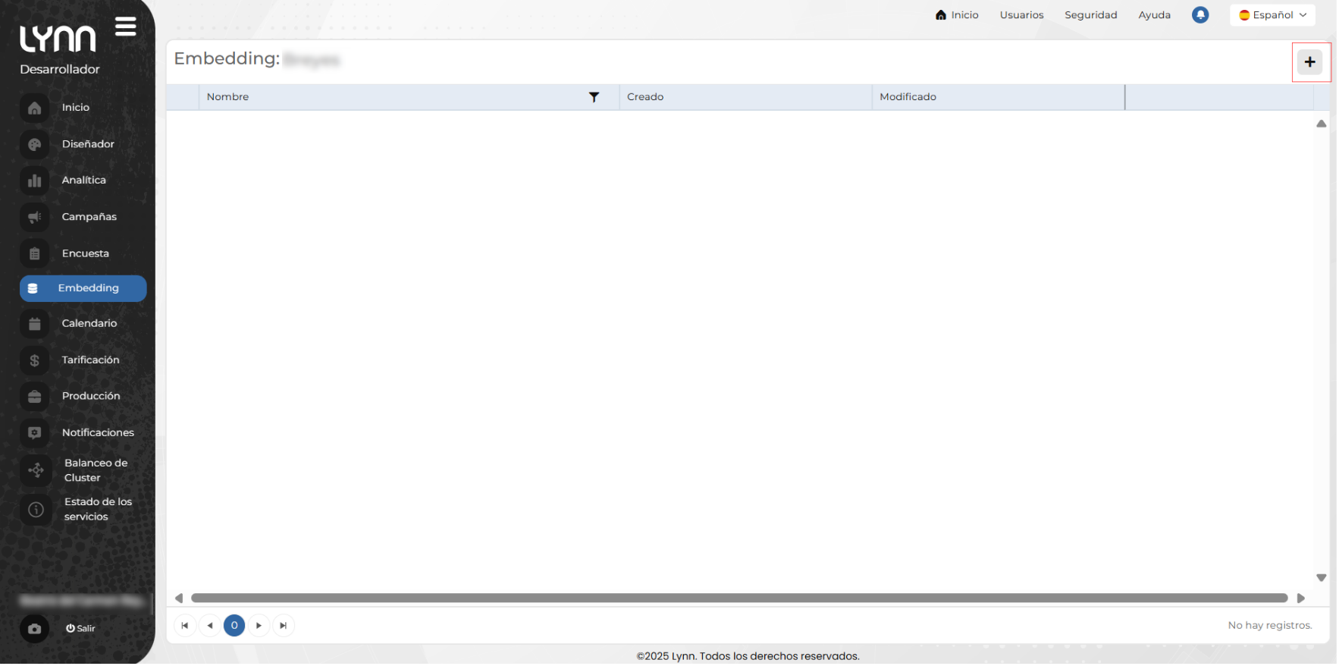Select Analítica in the sidebar menu
Screen dimensions: 1339x666
click(84, 181)
